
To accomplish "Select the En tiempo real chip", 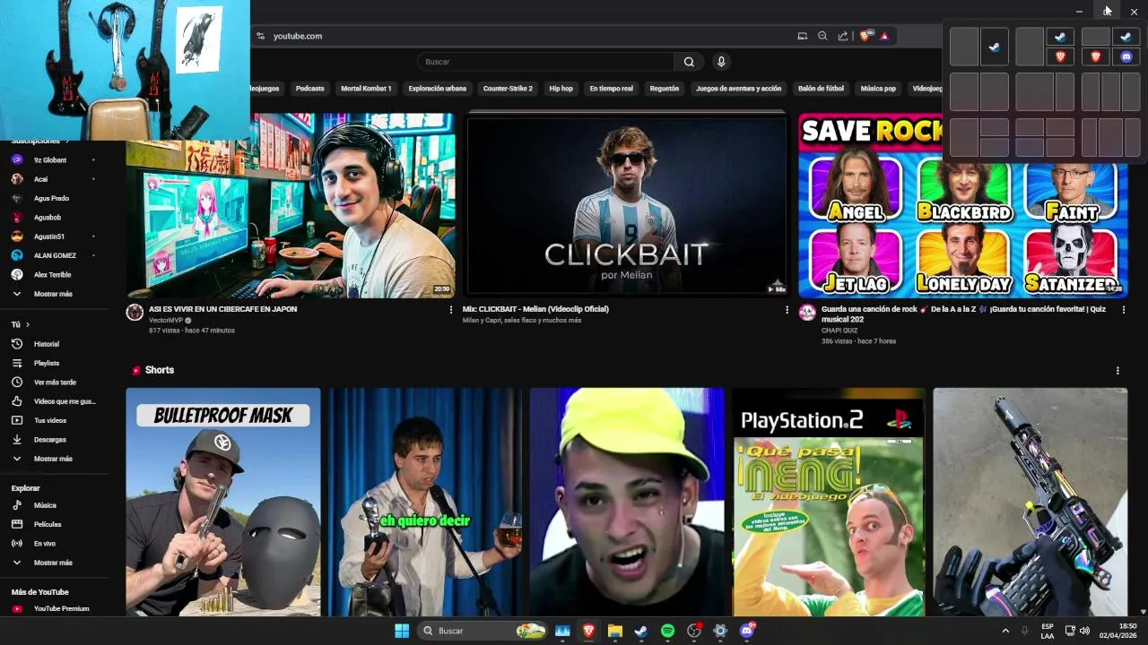I will point(611,89).
